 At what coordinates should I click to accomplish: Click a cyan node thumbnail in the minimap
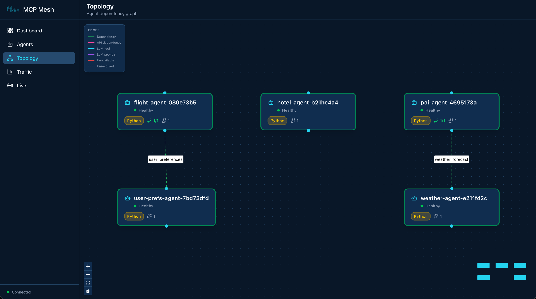click(x=483, y=265)
